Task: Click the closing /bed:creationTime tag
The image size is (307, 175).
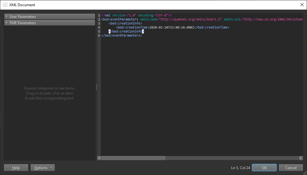Action: pyautogui.click(x=212, y=28)
